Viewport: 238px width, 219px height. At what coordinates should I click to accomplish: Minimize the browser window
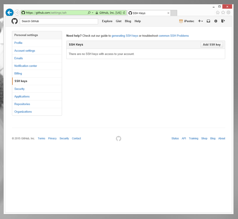coord(214,7)
